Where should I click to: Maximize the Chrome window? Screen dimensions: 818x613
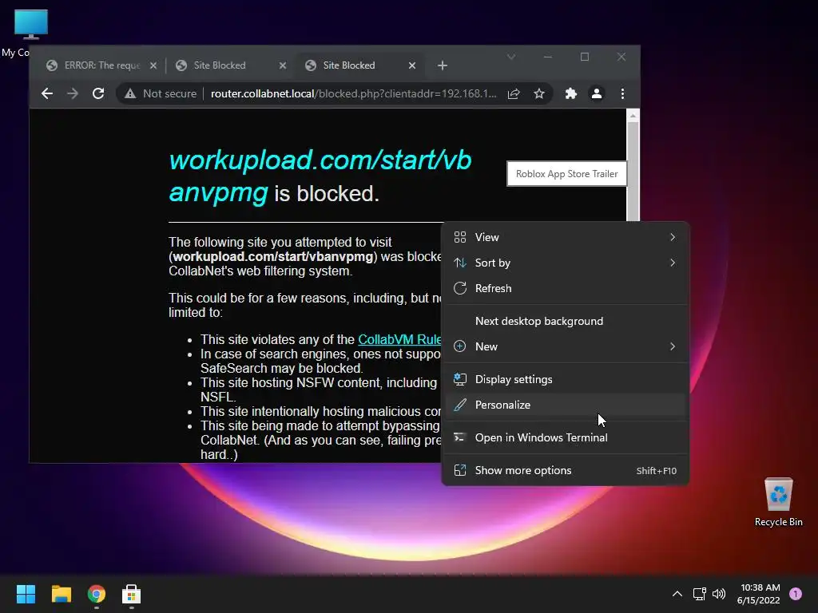pyautogui.click(x=585, y=57)
